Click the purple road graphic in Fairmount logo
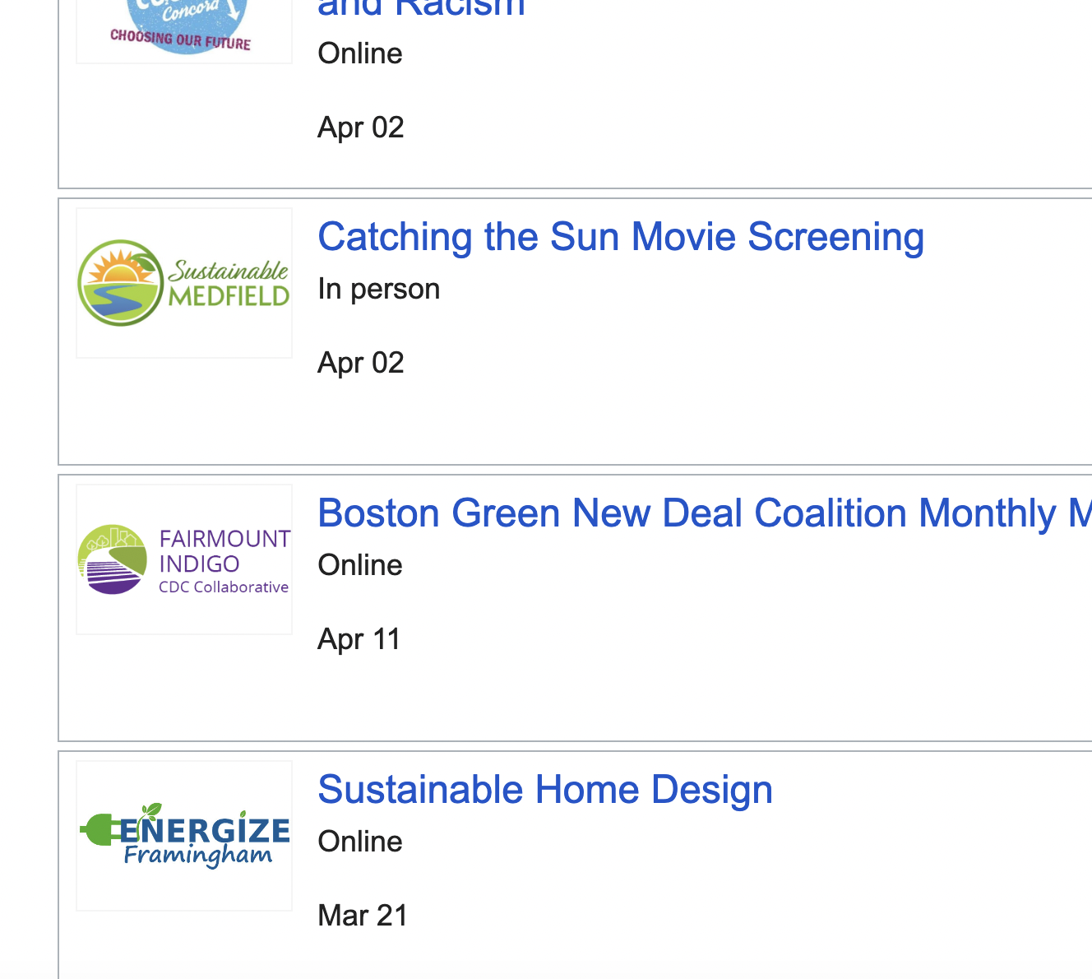The height and width of the screenshot is (979, 1092). pyautogui.click(x=111, y=572)
